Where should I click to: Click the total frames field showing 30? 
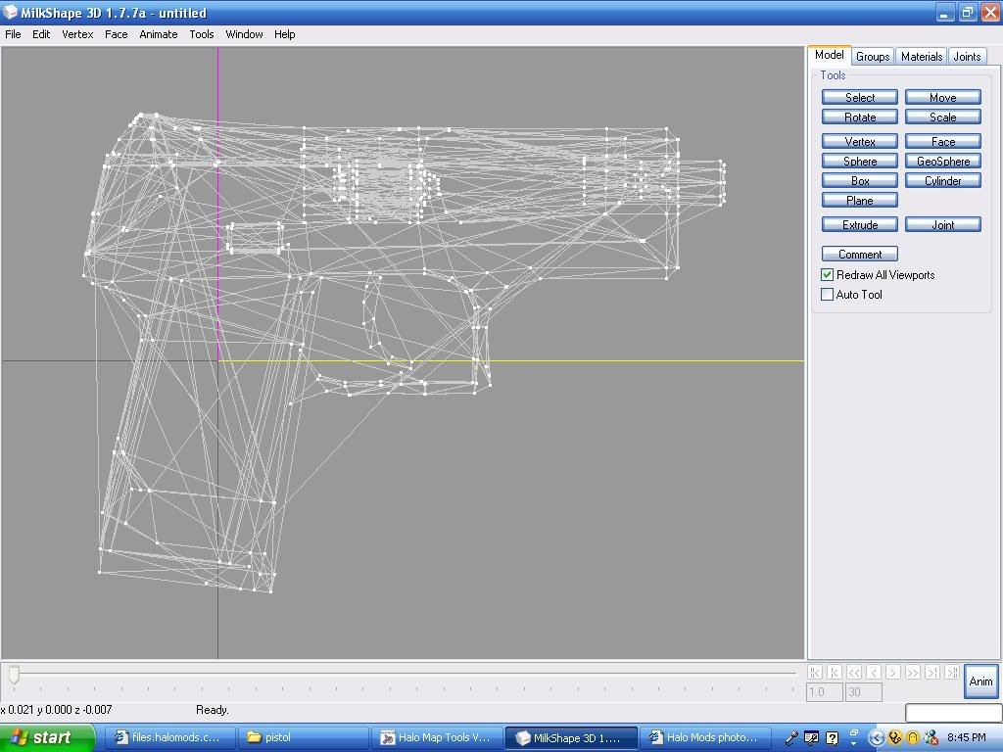pos(864,692)
